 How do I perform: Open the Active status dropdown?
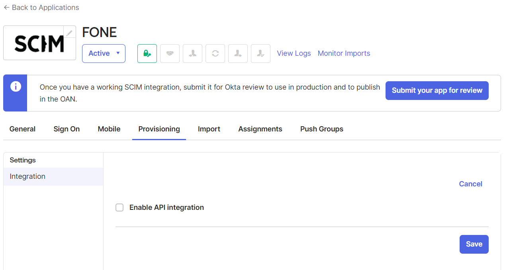(x=104, y=53)
